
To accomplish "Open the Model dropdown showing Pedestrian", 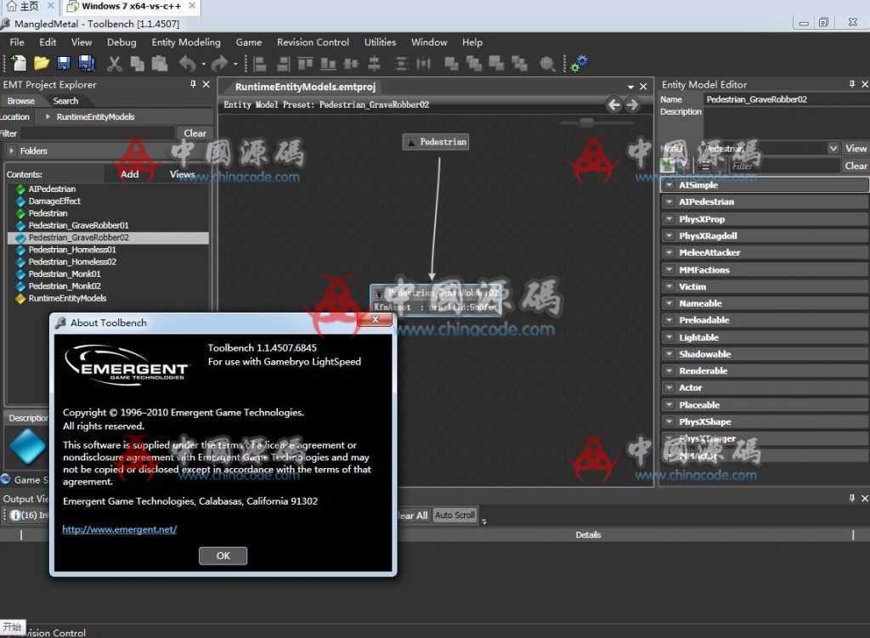I will [833, 148].
